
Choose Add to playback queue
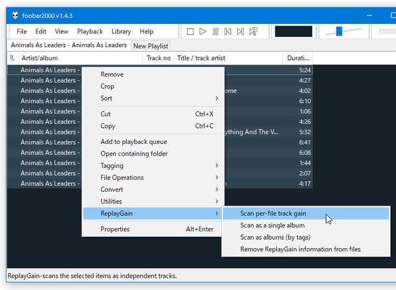coord(153,141)
